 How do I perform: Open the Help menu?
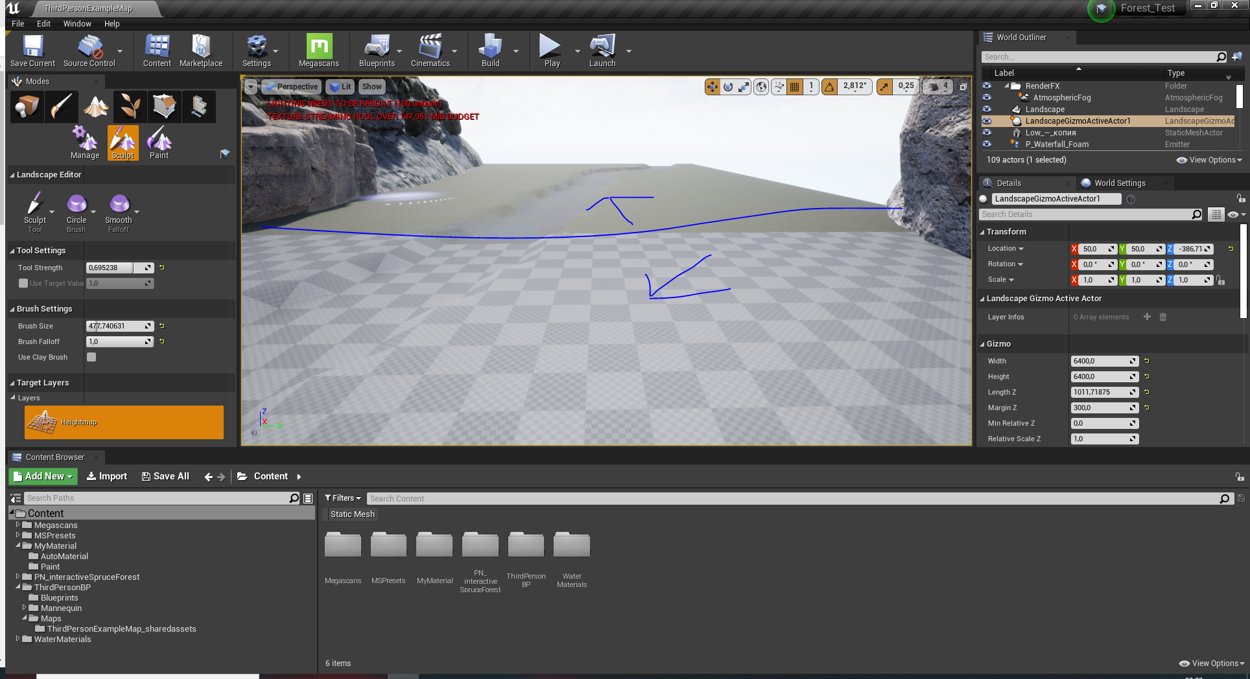pyautogui.click(x=112, y=24)
